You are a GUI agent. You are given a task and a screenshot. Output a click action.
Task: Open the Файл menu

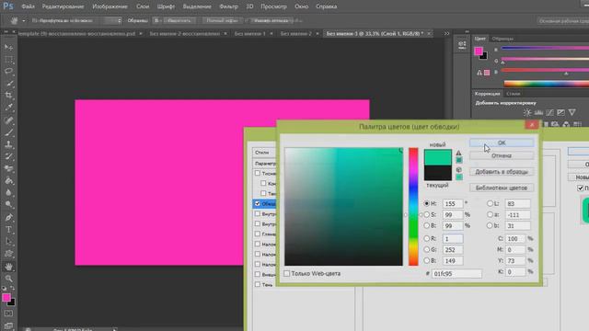(x=28, y=6)
